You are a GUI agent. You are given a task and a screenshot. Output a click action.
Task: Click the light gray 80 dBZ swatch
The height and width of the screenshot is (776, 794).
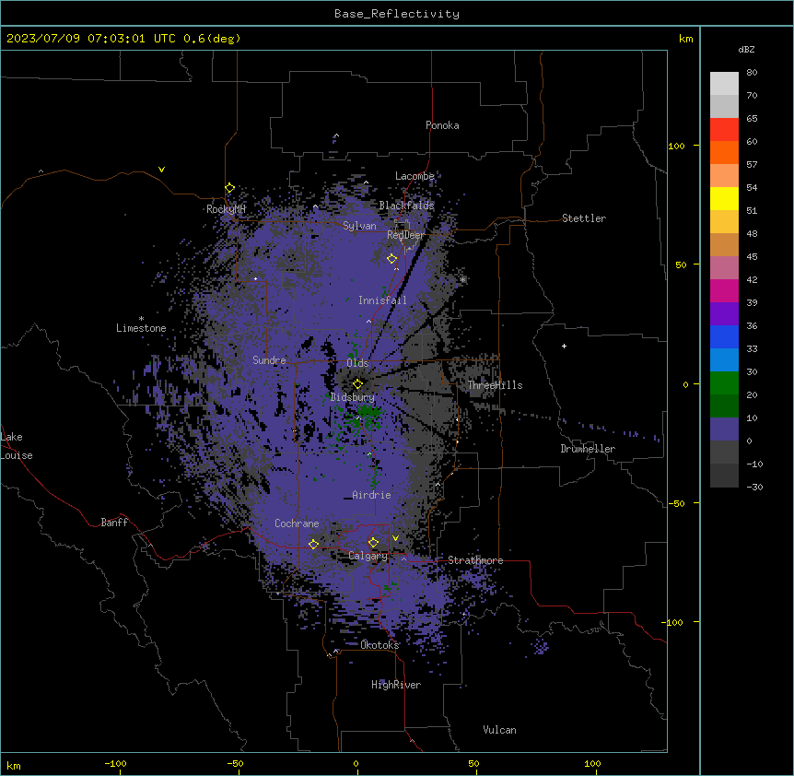724,83
